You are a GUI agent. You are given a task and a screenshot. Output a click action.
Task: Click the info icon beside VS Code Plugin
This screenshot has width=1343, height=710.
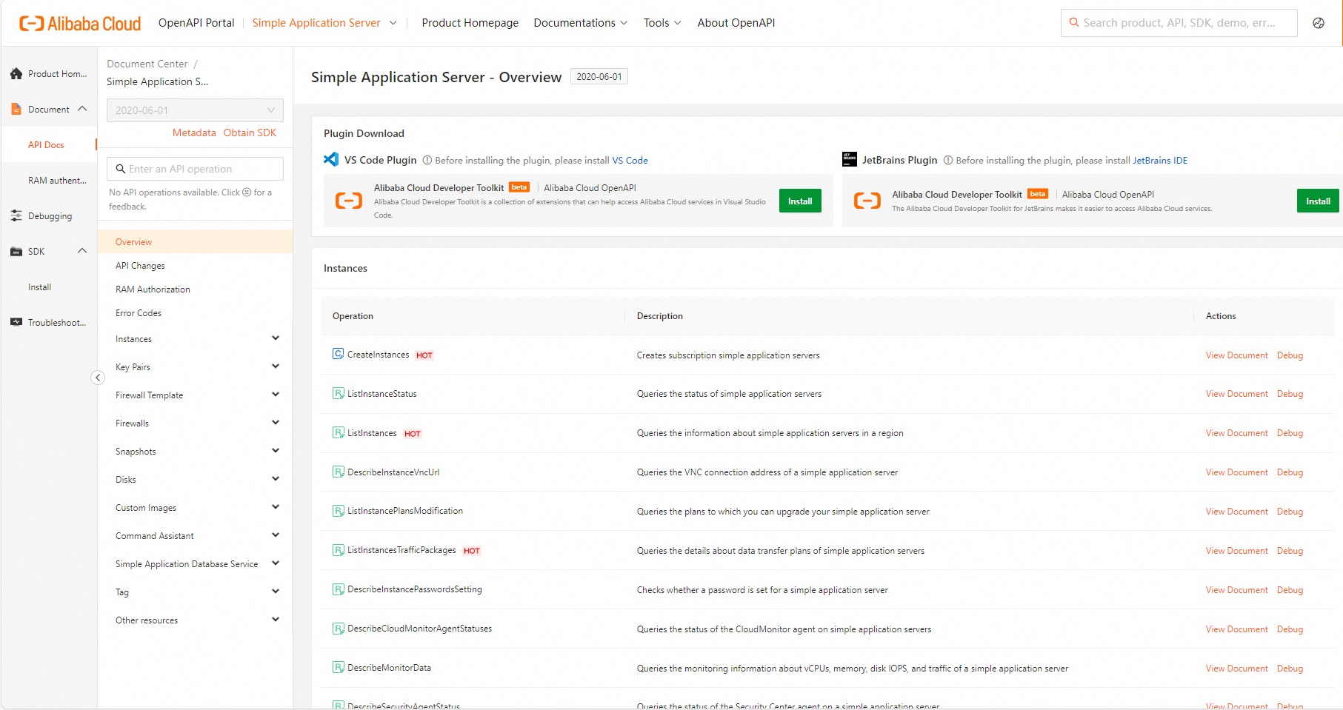(x=427, y=160)
